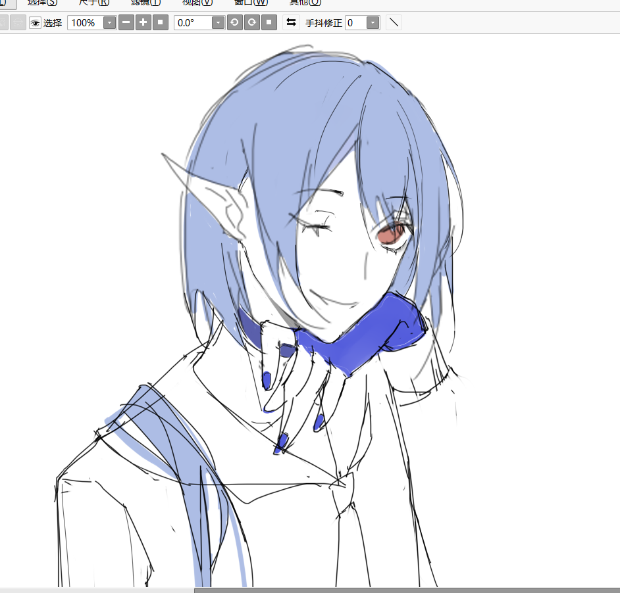Image resolution: width=620 pixels, height=593 pixels.
Task: Click the zoom in plus button
Action: [143, 23]
